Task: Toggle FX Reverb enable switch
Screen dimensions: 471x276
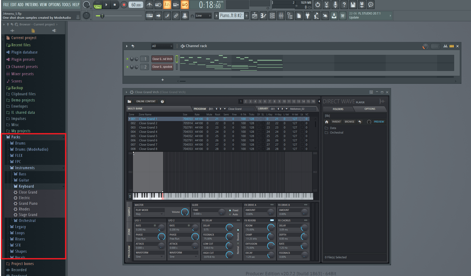Action: pos(272,220)
